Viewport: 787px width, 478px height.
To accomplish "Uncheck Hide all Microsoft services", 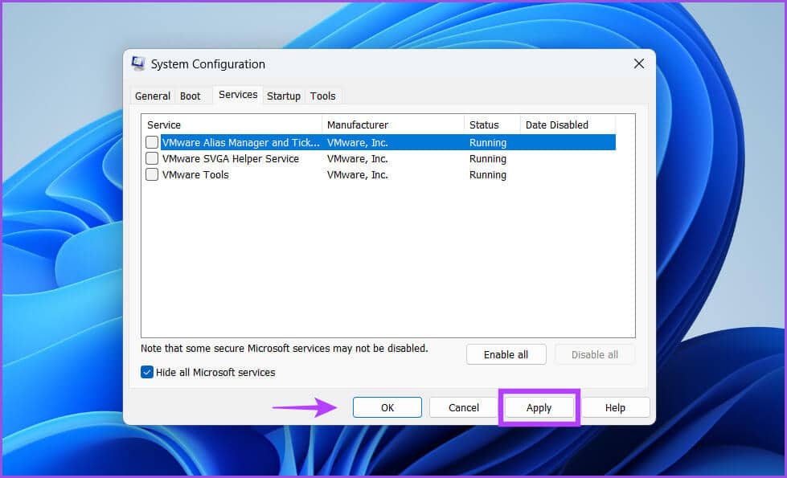I will coord(146,372).
